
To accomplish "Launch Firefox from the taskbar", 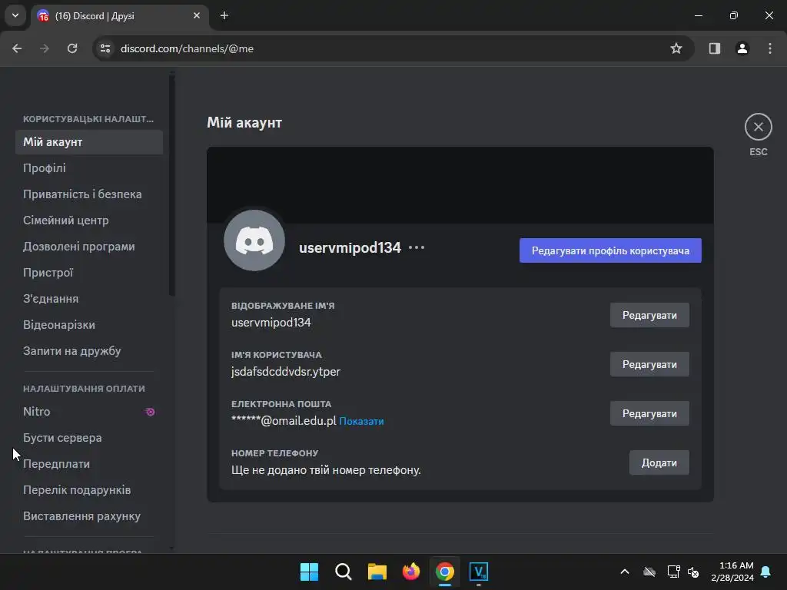I will (411, 572).
